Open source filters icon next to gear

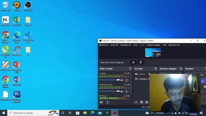pos(141,62)
